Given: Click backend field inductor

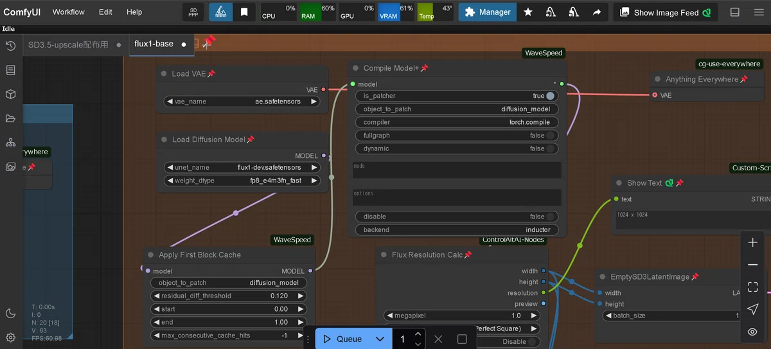Looking at the screenshot, I should 457,229.
